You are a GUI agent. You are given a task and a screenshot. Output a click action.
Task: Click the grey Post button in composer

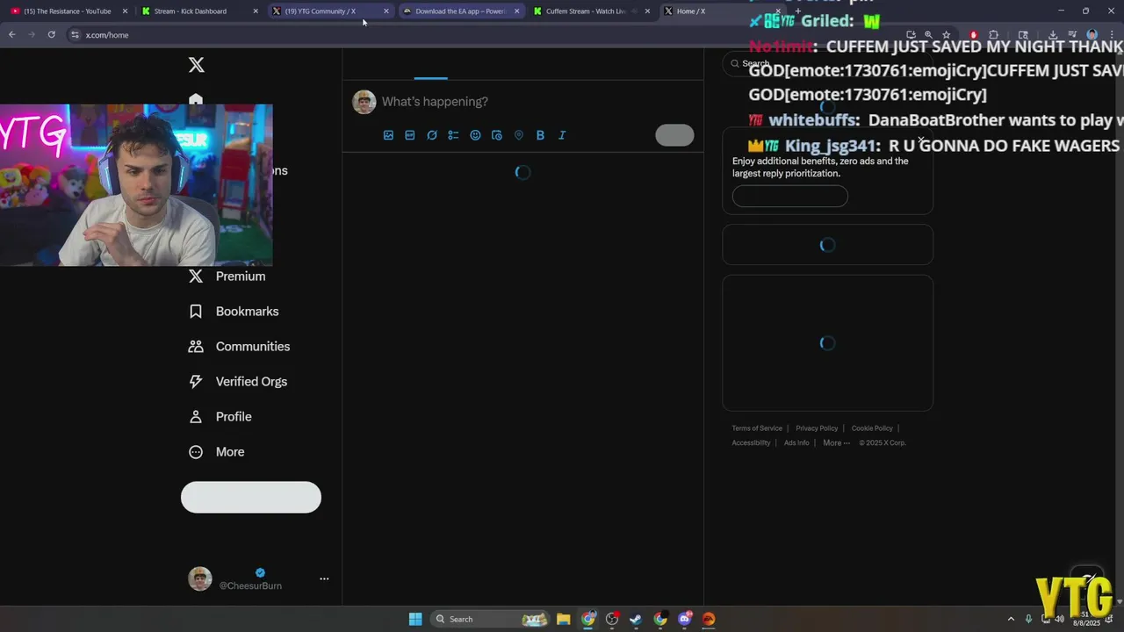pyautogui.click(x=674, y=135)
